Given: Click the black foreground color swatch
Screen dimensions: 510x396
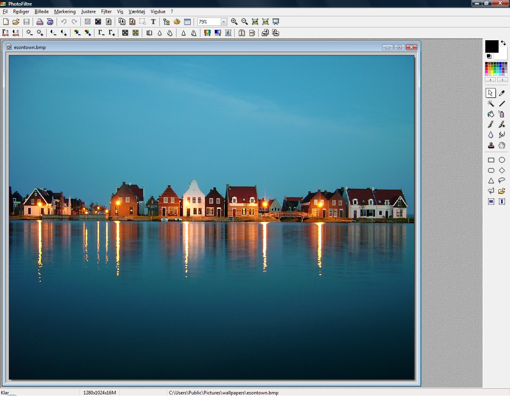Looking at the screenshot, I should point(491,46).
